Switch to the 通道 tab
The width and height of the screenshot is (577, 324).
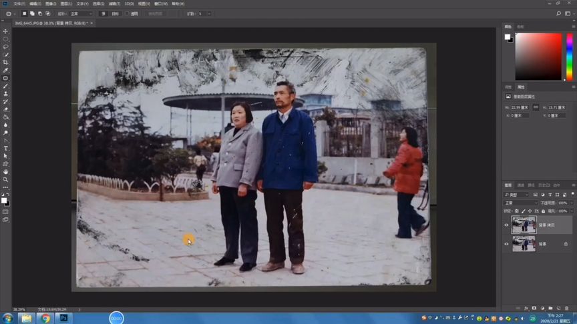(520, 185)
